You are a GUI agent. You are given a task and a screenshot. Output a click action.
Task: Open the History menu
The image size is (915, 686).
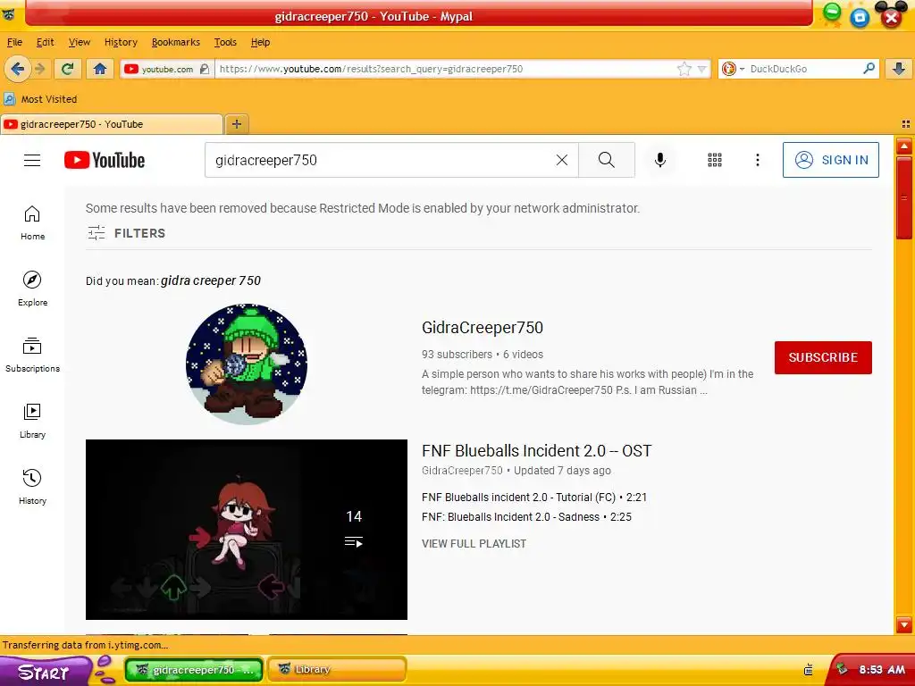[x=121, y=42]
